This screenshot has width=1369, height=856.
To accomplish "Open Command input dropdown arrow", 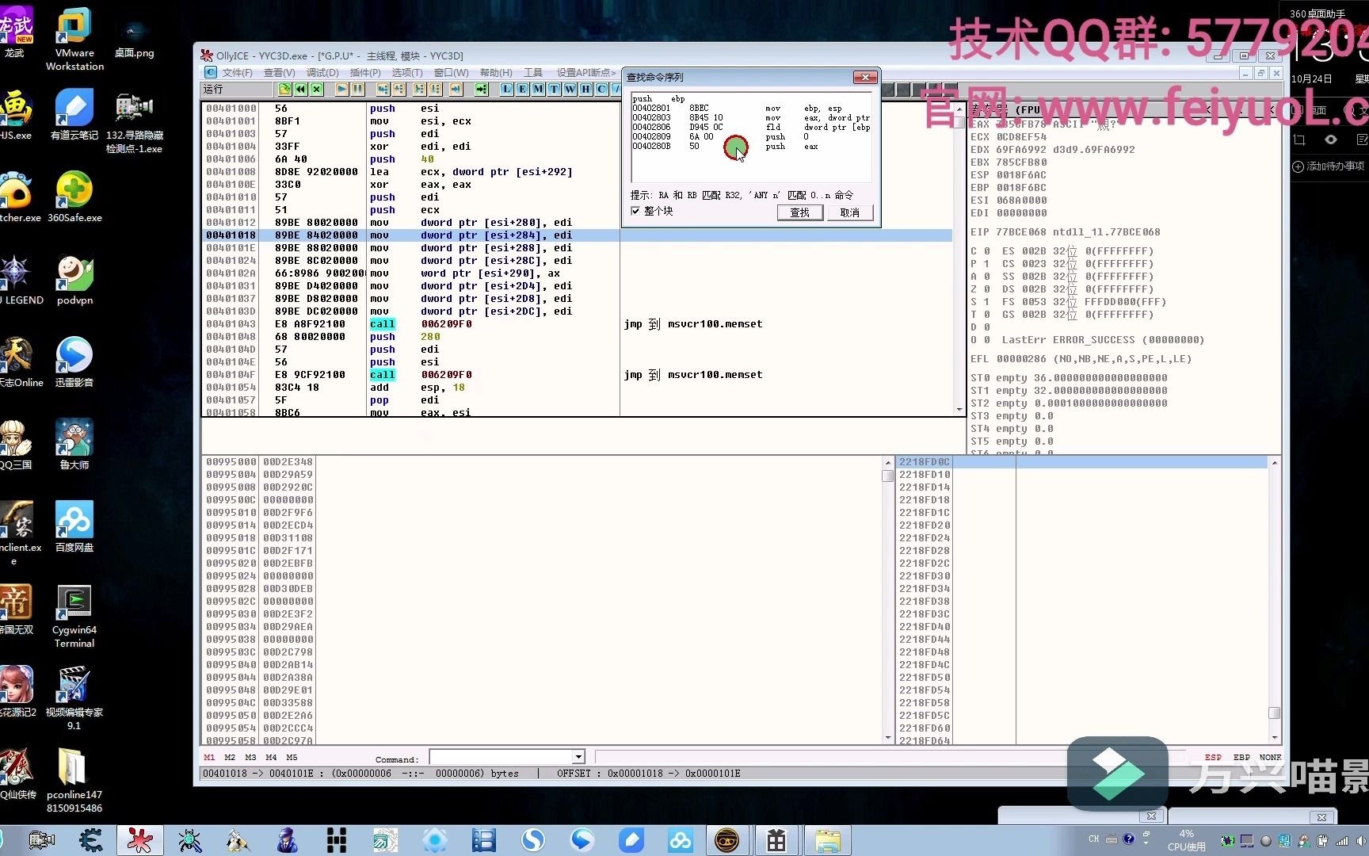I will click(x=578, y=758).
